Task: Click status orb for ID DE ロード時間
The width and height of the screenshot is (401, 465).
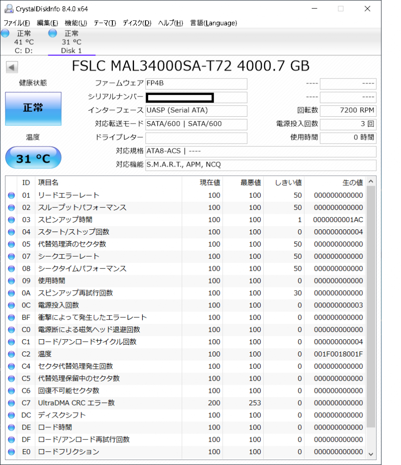Action: (11, 427)
